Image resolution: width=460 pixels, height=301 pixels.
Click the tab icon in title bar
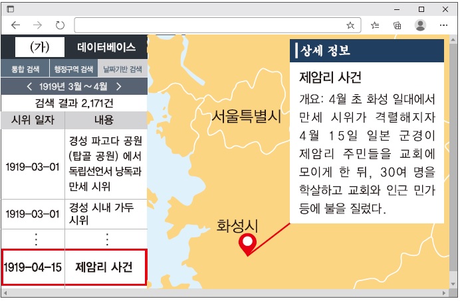[11, 9]
